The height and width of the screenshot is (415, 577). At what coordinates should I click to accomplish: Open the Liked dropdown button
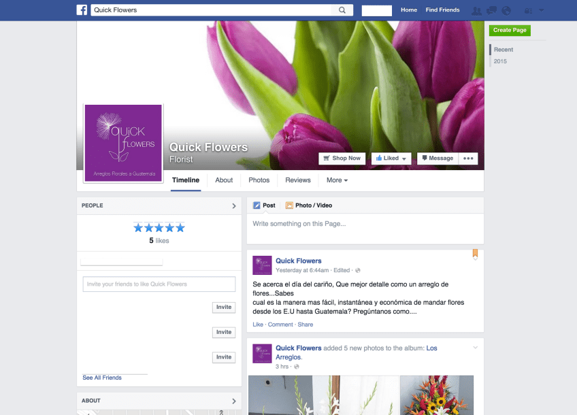point(391,159)
